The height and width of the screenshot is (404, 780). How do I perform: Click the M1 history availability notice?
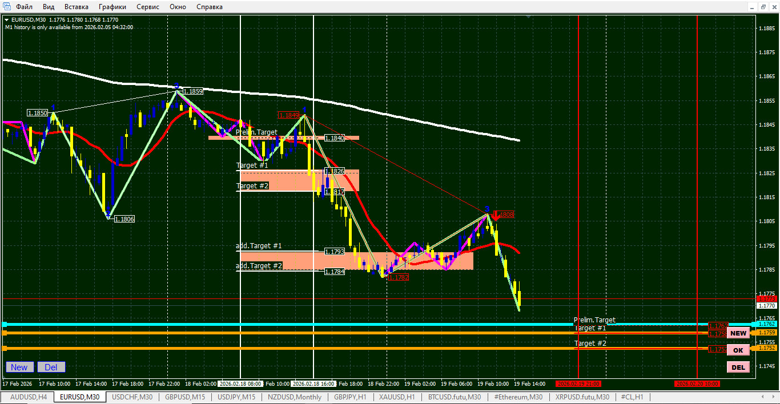[69, 27]
